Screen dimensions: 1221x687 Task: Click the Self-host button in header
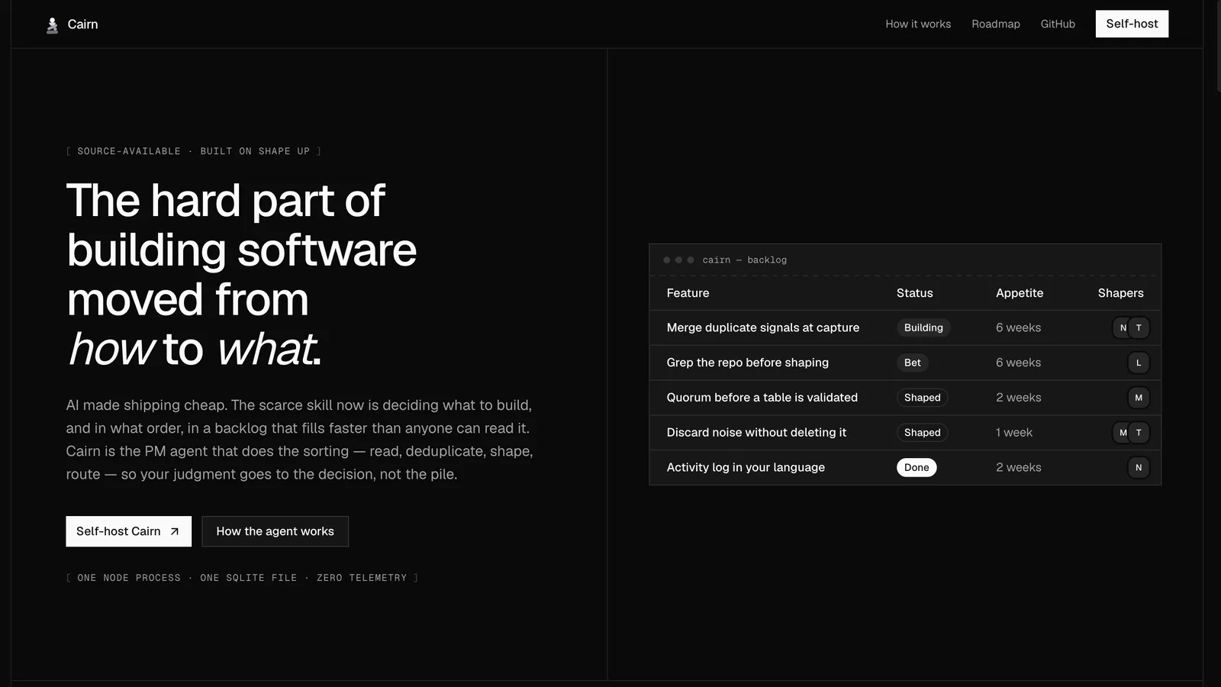tap(1132, 24)
